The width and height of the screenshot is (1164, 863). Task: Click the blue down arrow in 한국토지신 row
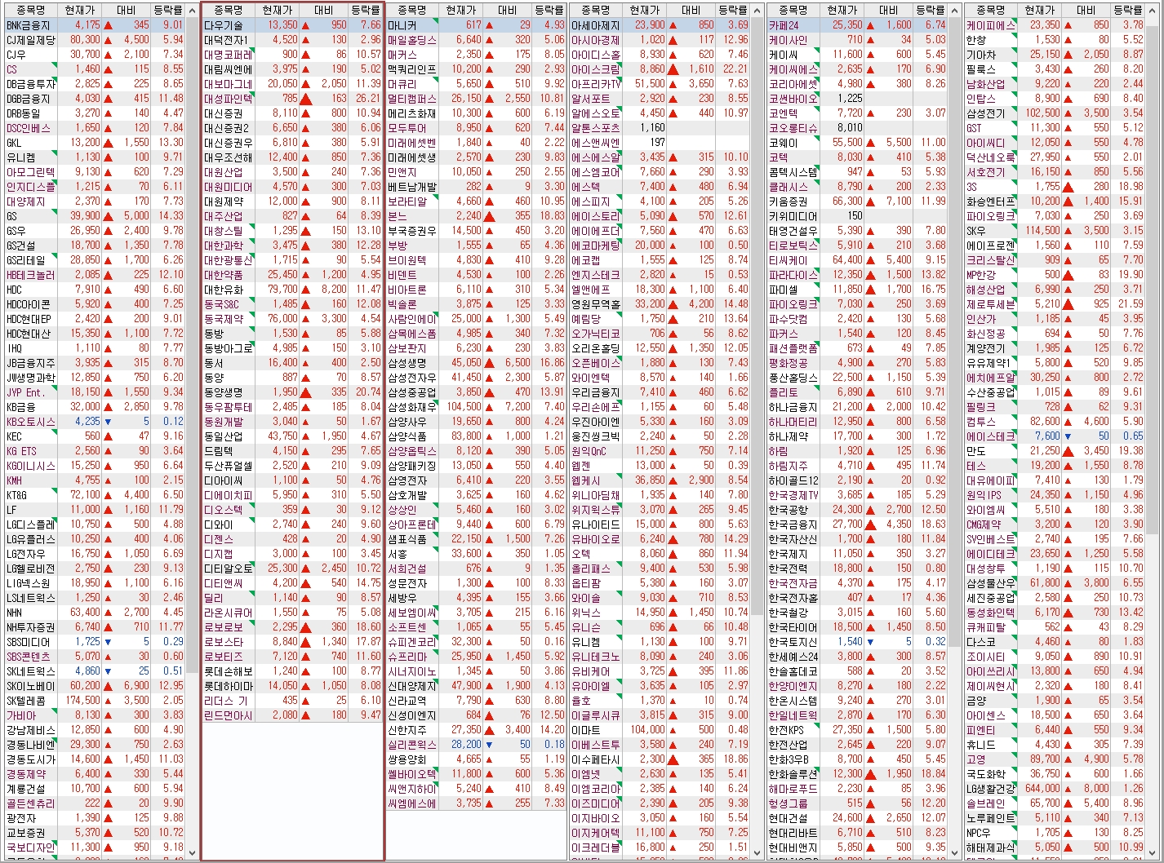[872, 642]
